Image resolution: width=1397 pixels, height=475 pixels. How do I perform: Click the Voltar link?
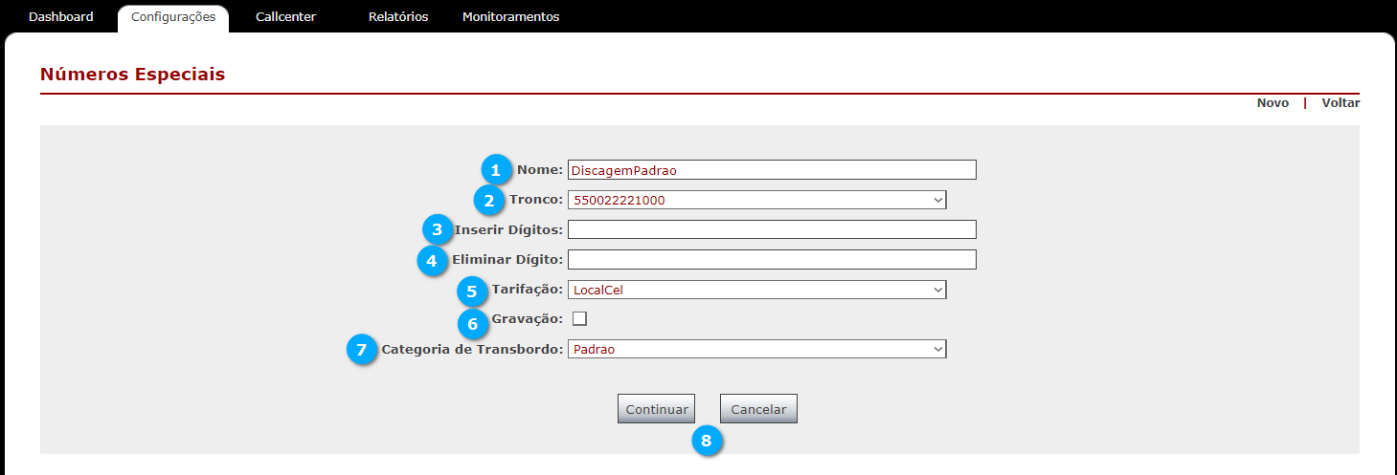tap(1341, 103)
